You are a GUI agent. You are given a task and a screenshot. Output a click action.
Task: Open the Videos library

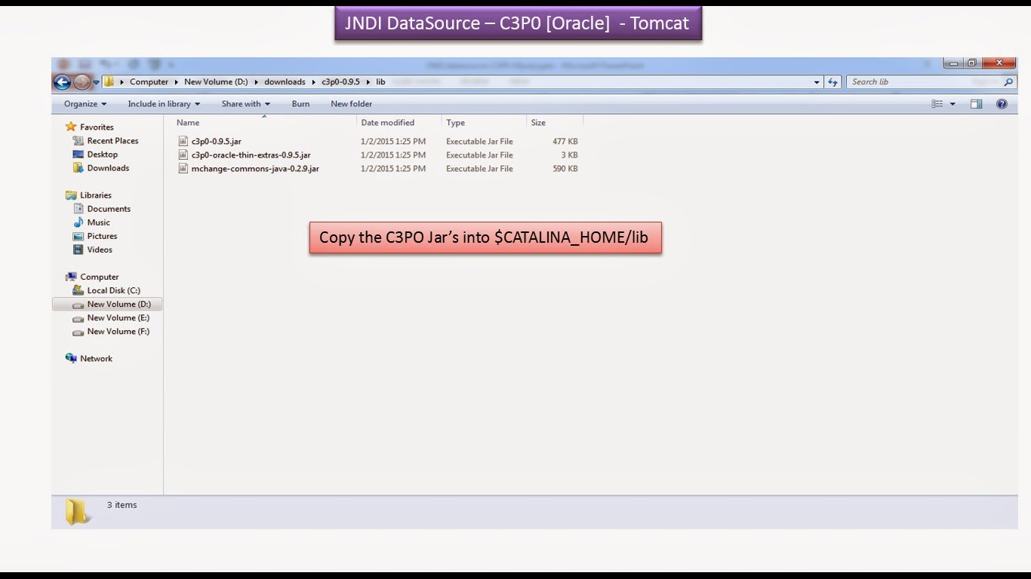[x=100, y=250]
